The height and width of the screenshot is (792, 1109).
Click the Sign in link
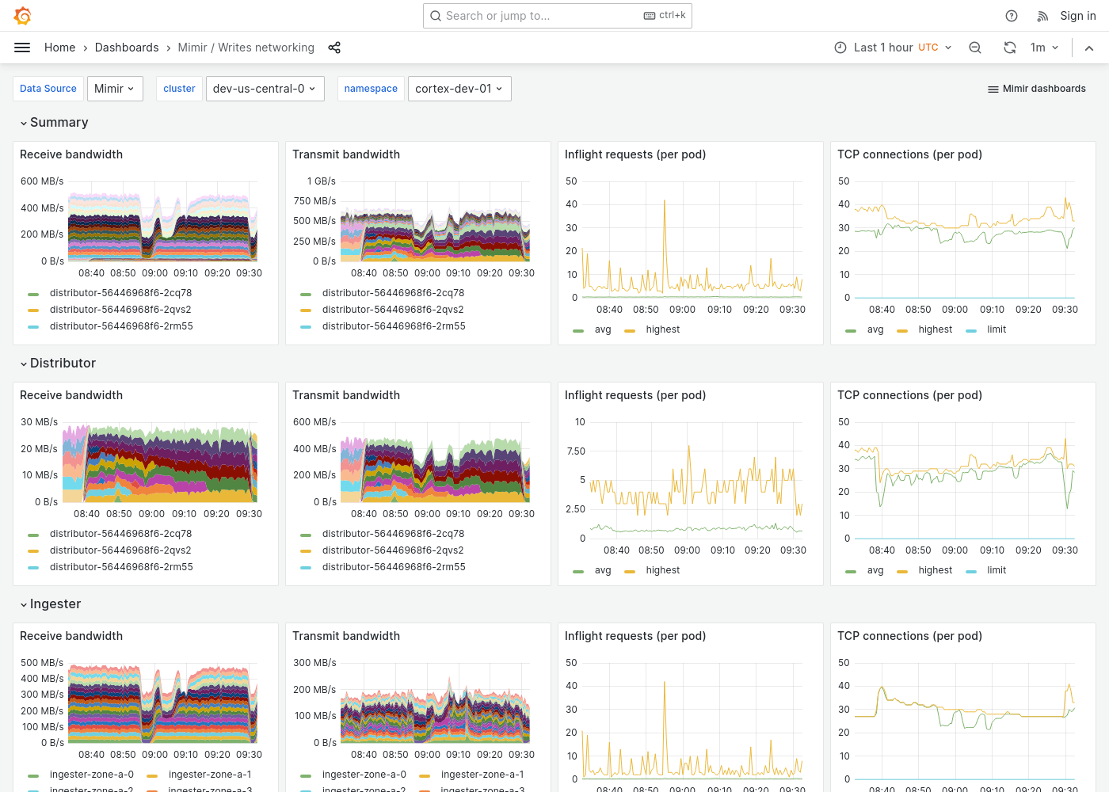click(1077, 15)
